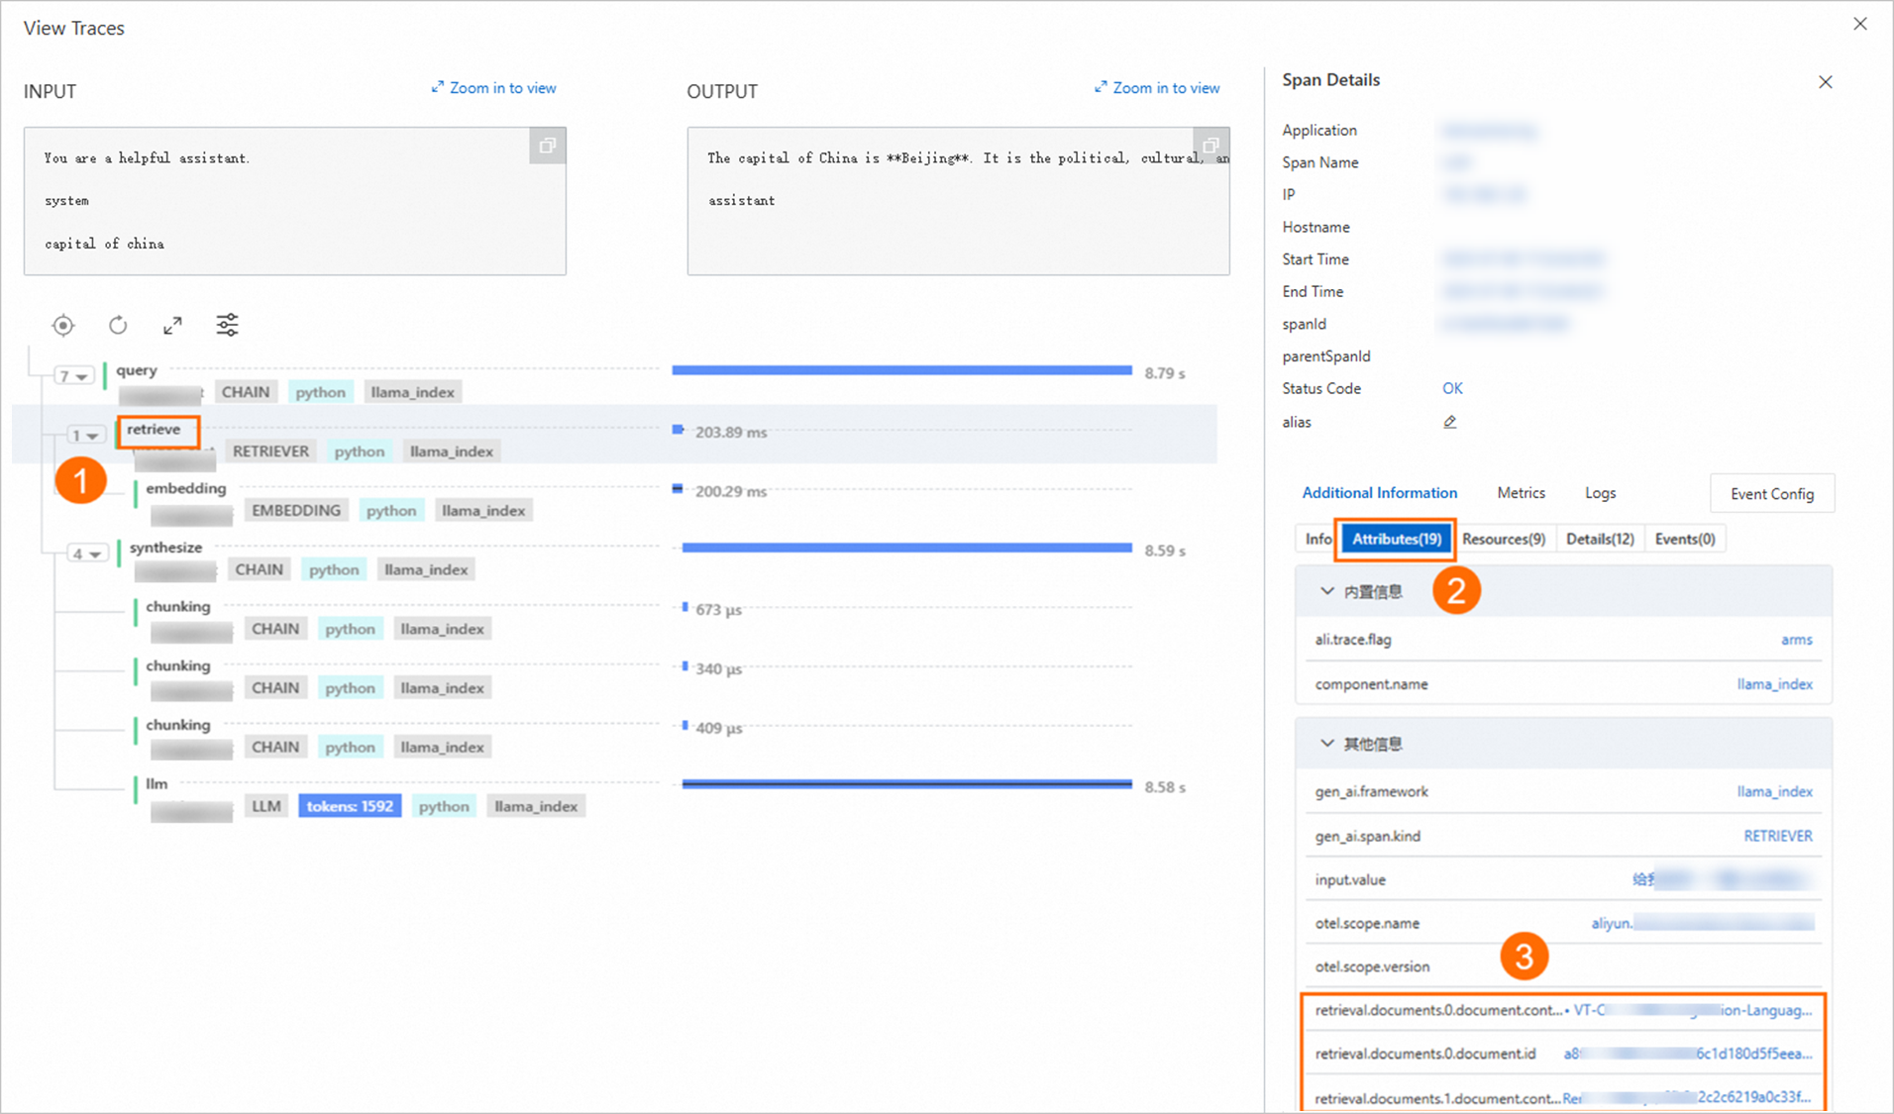Click the tokens: 1592 badge on llm span

pyautogui.click(x=350, y=806)
